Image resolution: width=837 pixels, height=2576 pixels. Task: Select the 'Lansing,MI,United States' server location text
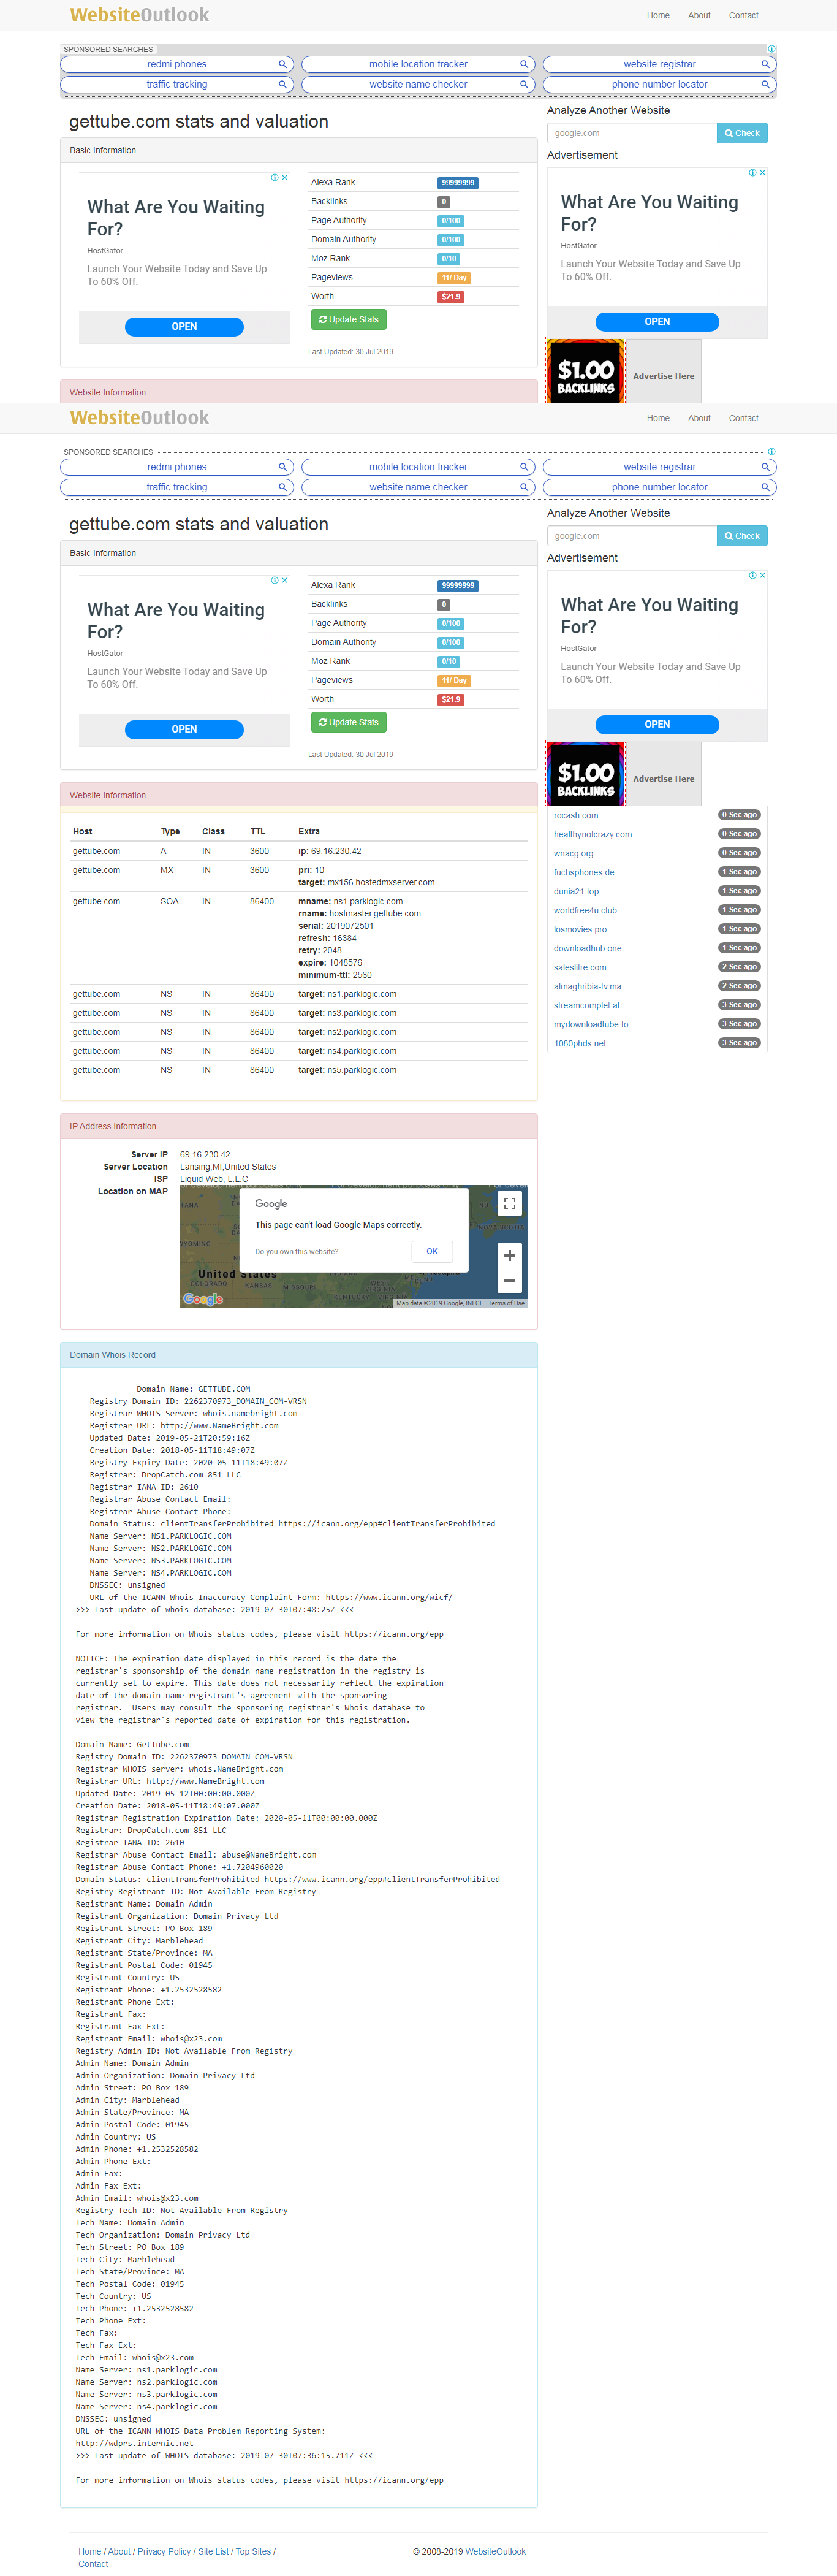tap(228, 1167)
